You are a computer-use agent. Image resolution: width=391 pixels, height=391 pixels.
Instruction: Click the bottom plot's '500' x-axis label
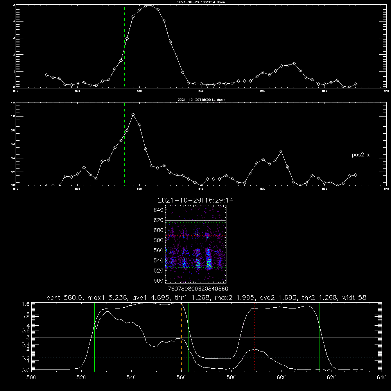point(31,378)
